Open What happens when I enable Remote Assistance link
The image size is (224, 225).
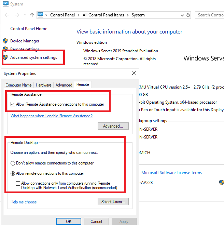pyautogui.click(x=52, y=116)
